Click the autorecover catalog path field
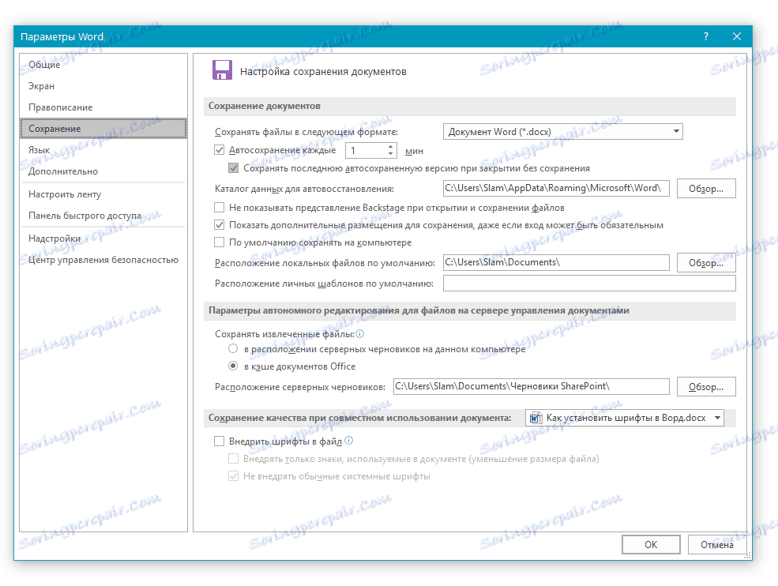The image size is (778, 586). (x=556, y=188)
